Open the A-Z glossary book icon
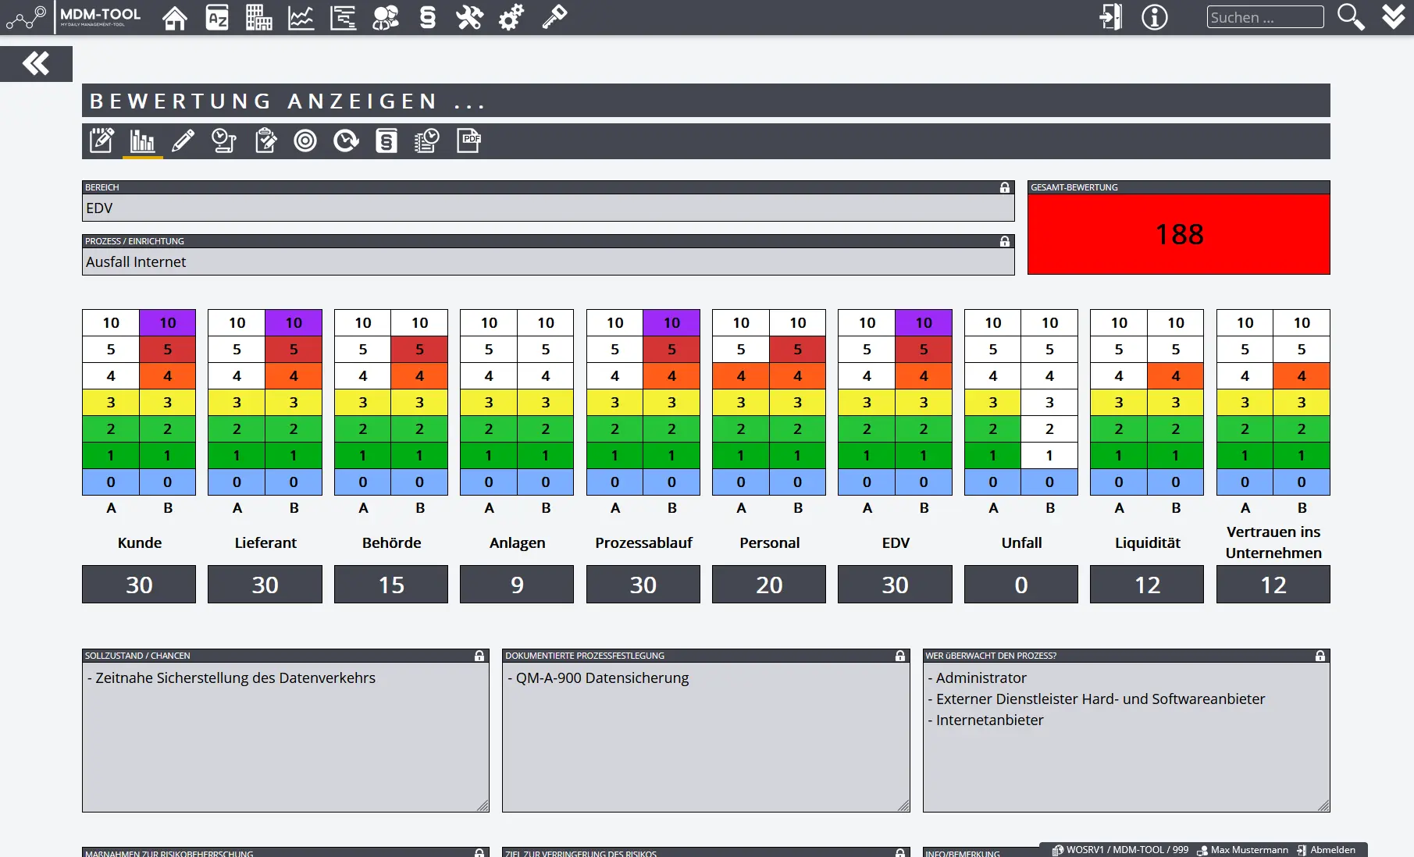This screenshot has width=1414, height=857. click(217, 17)
